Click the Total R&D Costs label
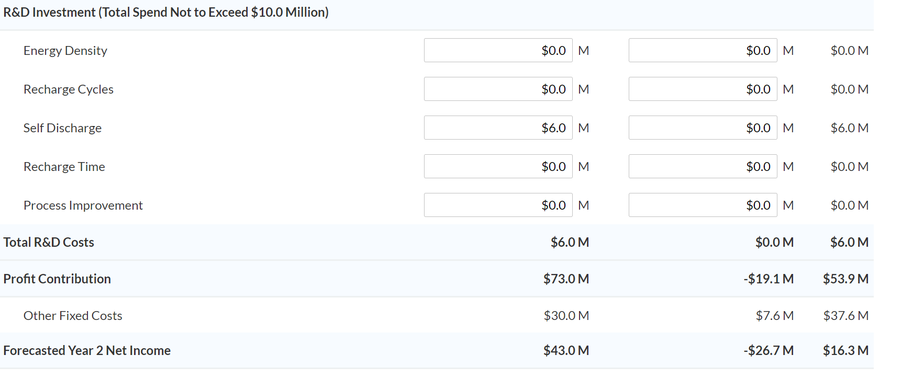902x378 pixels. pyautogui.click(x=49, y=242)
